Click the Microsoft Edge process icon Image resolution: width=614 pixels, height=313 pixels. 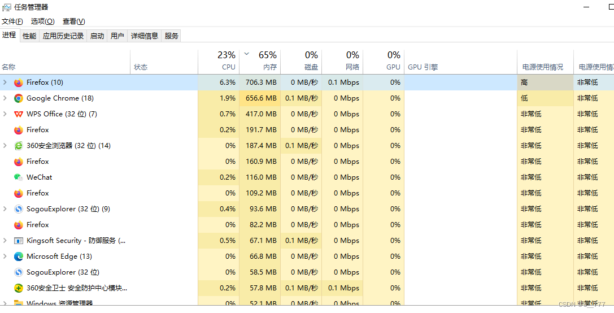click(19, 257)
